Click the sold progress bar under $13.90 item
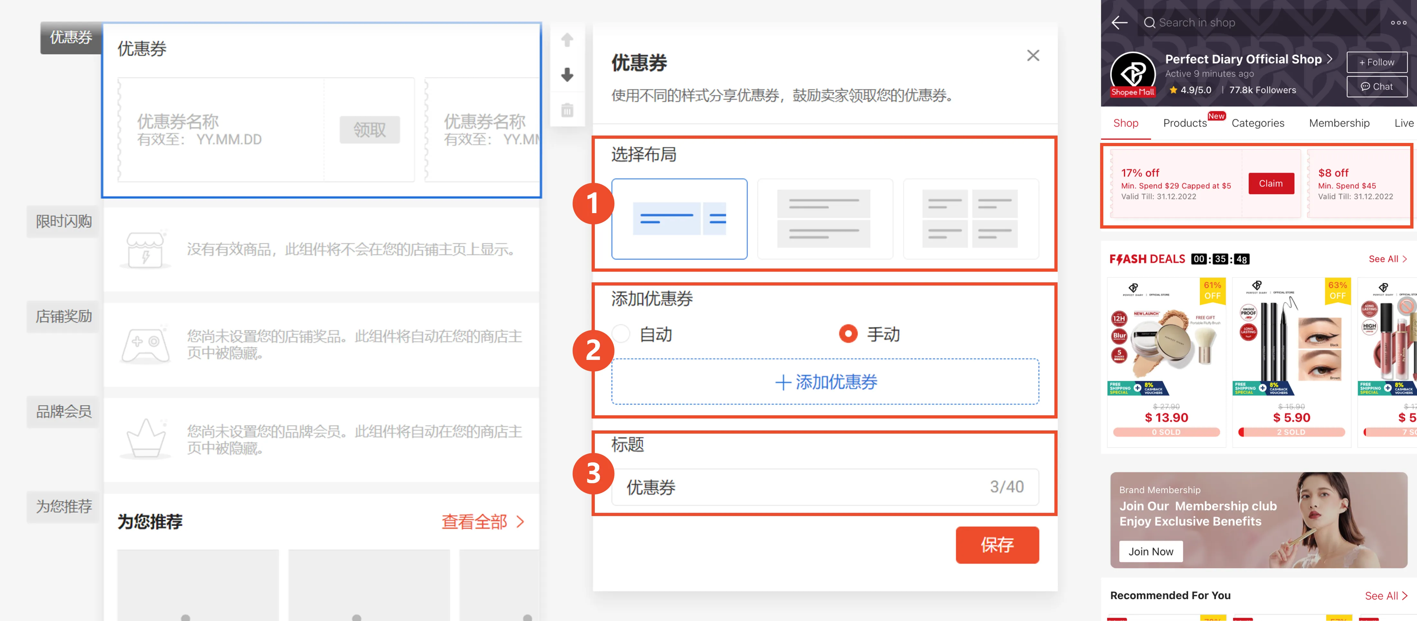 [x=1166, y=432]
